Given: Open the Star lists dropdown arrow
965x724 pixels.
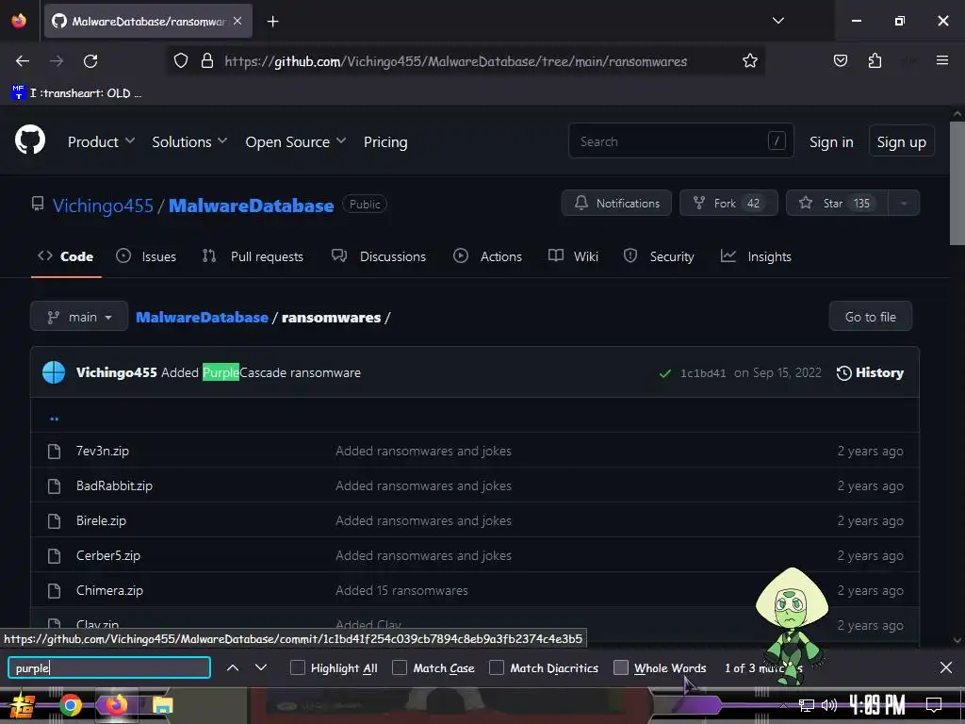Looking at the screenshot, I should [x=904, y=204].
